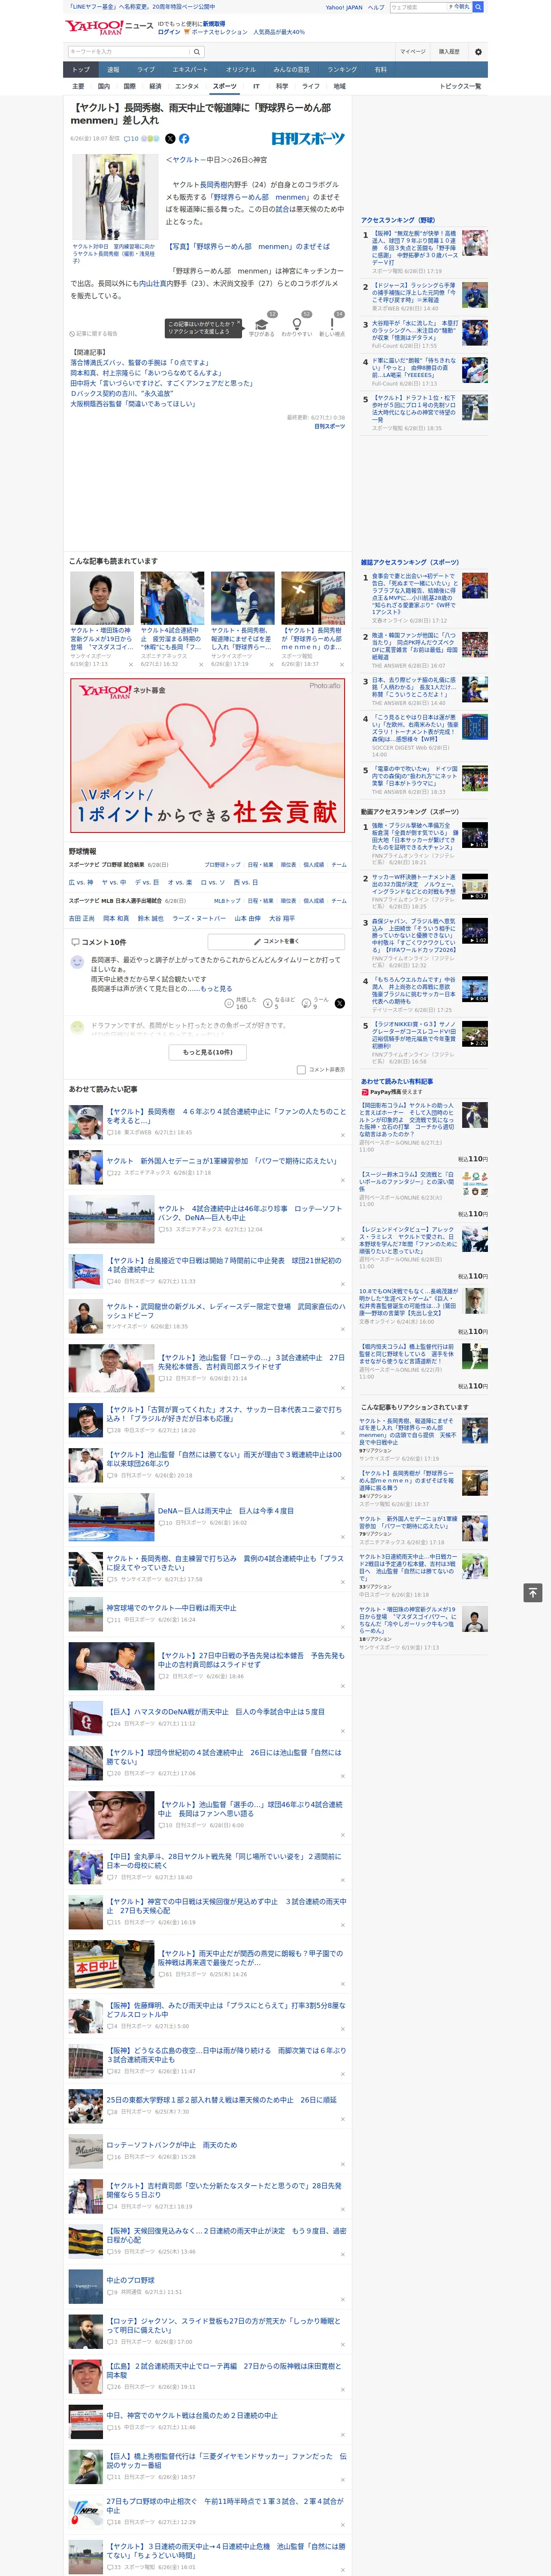
Task: Open the オリジナル tab
Action: 241,70
